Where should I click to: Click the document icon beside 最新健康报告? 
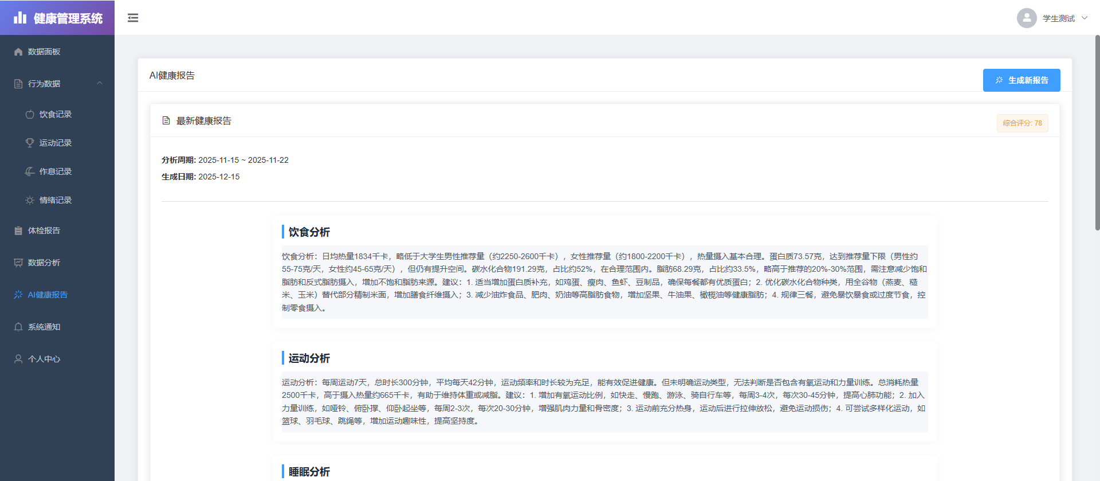(x=166, y=120)
